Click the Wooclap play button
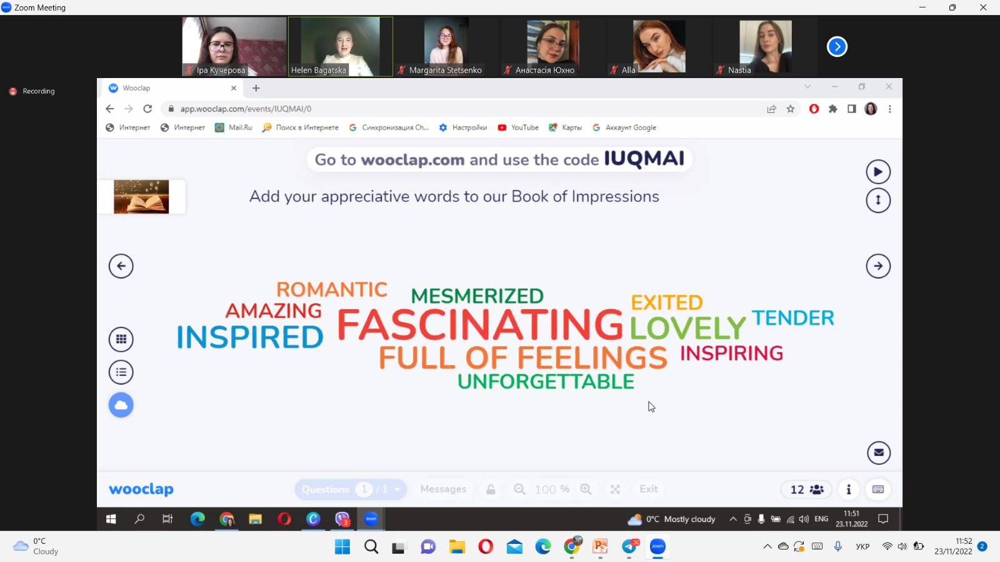The image size is (1000, 562). click(x=877, y=172)
